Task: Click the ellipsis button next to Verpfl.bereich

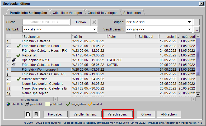Action: tap(196, 29)
